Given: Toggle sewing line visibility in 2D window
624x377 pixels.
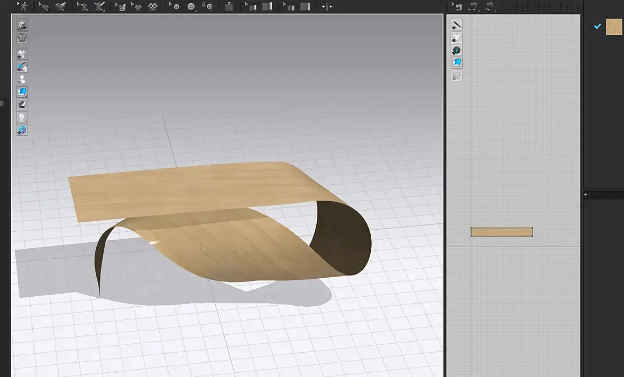Looking at the screenshot, I should point(456,24).
